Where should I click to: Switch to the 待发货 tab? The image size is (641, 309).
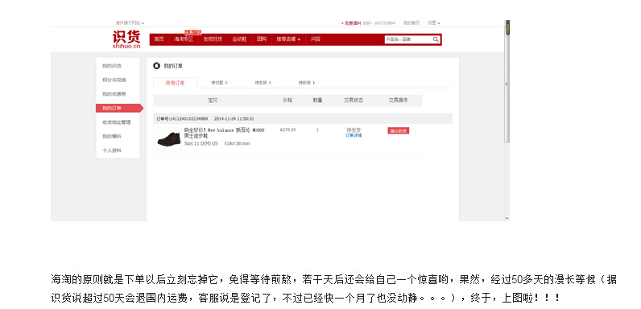(263, 83)
